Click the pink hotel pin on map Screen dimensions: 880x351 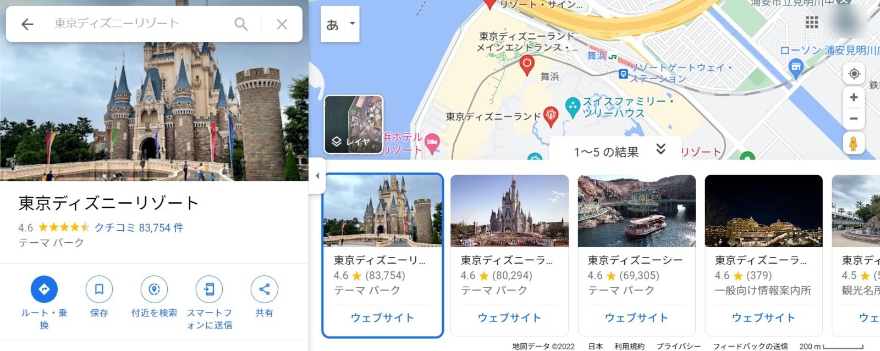pyautogui.click(x=432, y=143)
